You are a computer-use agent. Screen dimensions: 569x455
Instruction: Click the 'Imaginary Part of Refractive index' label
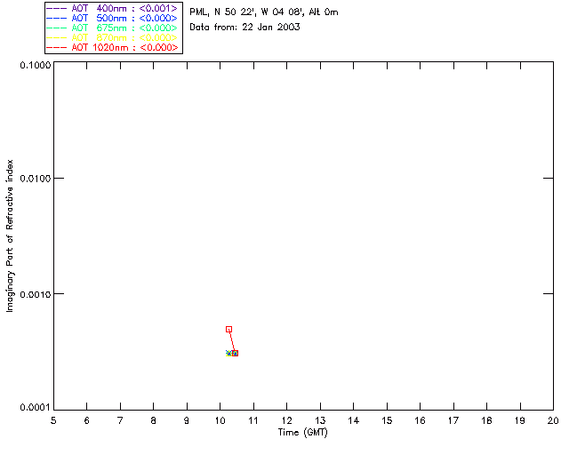click(x=10, y=235)
